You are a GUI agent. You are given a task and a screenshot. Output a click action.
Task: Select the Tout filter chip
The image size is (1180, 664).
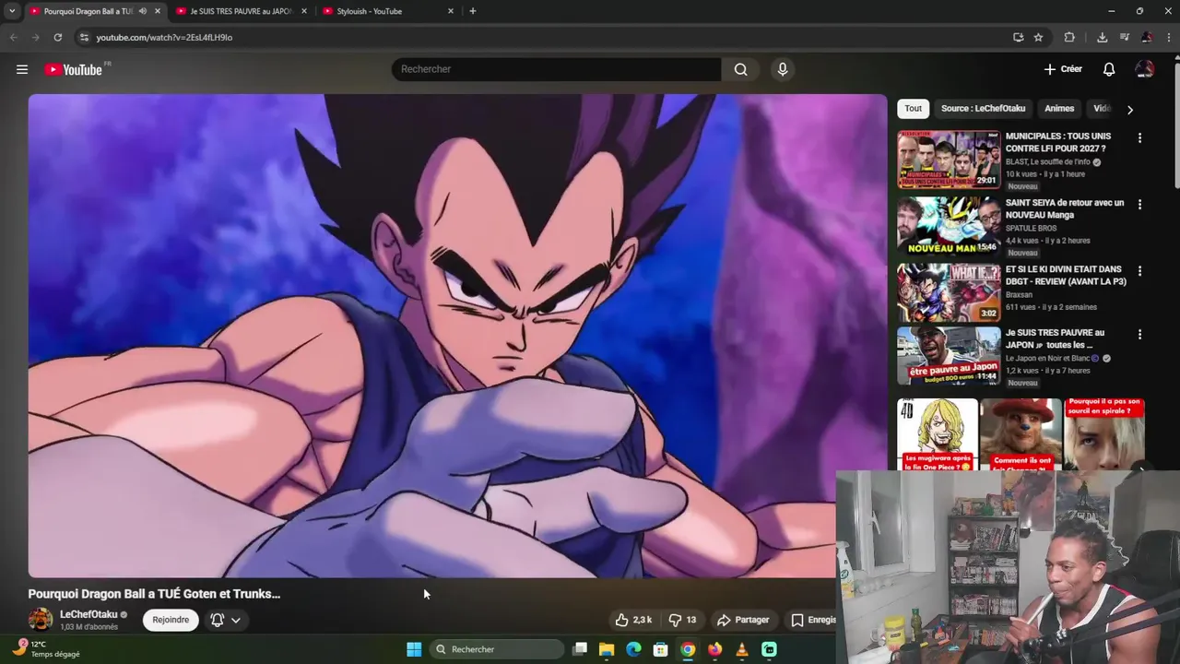coord(913,109)
